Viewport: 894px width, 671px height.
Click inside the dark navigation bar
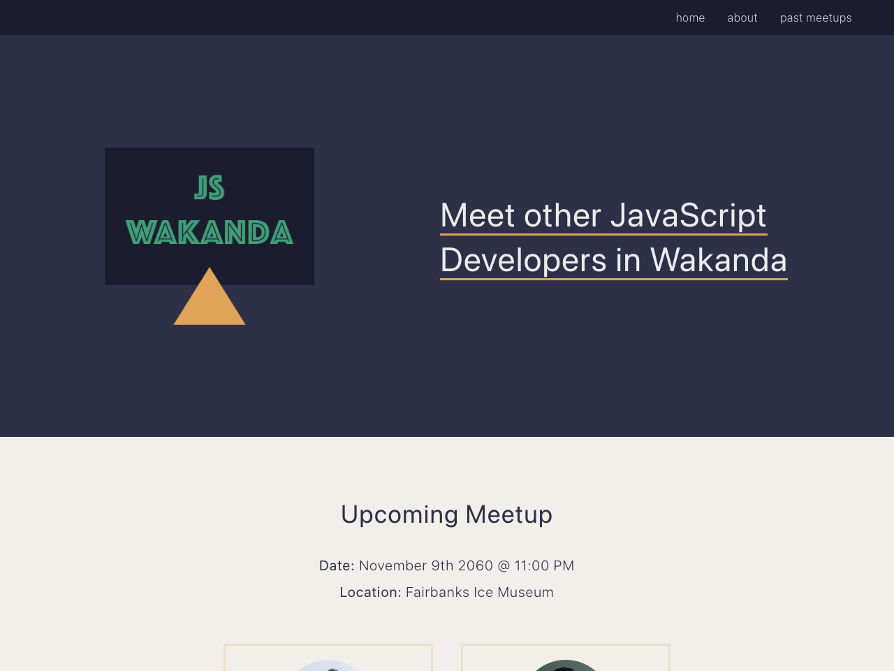[x=349, y=17]
